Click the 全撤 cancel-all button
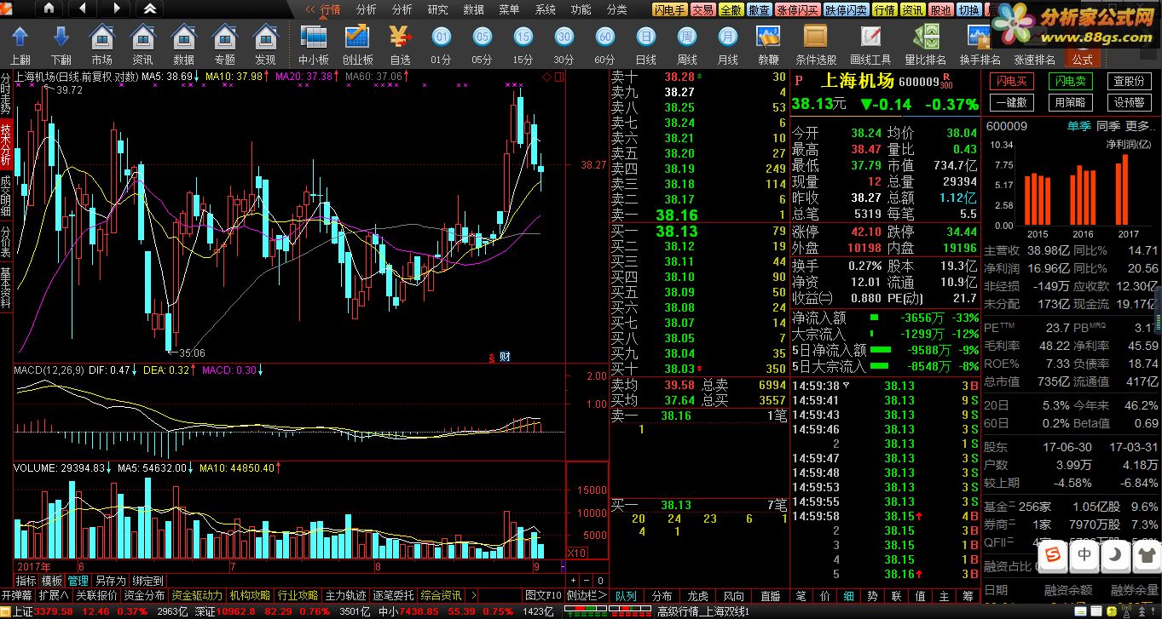This screenshot has height=619, width=1162. tap(731, 9)
